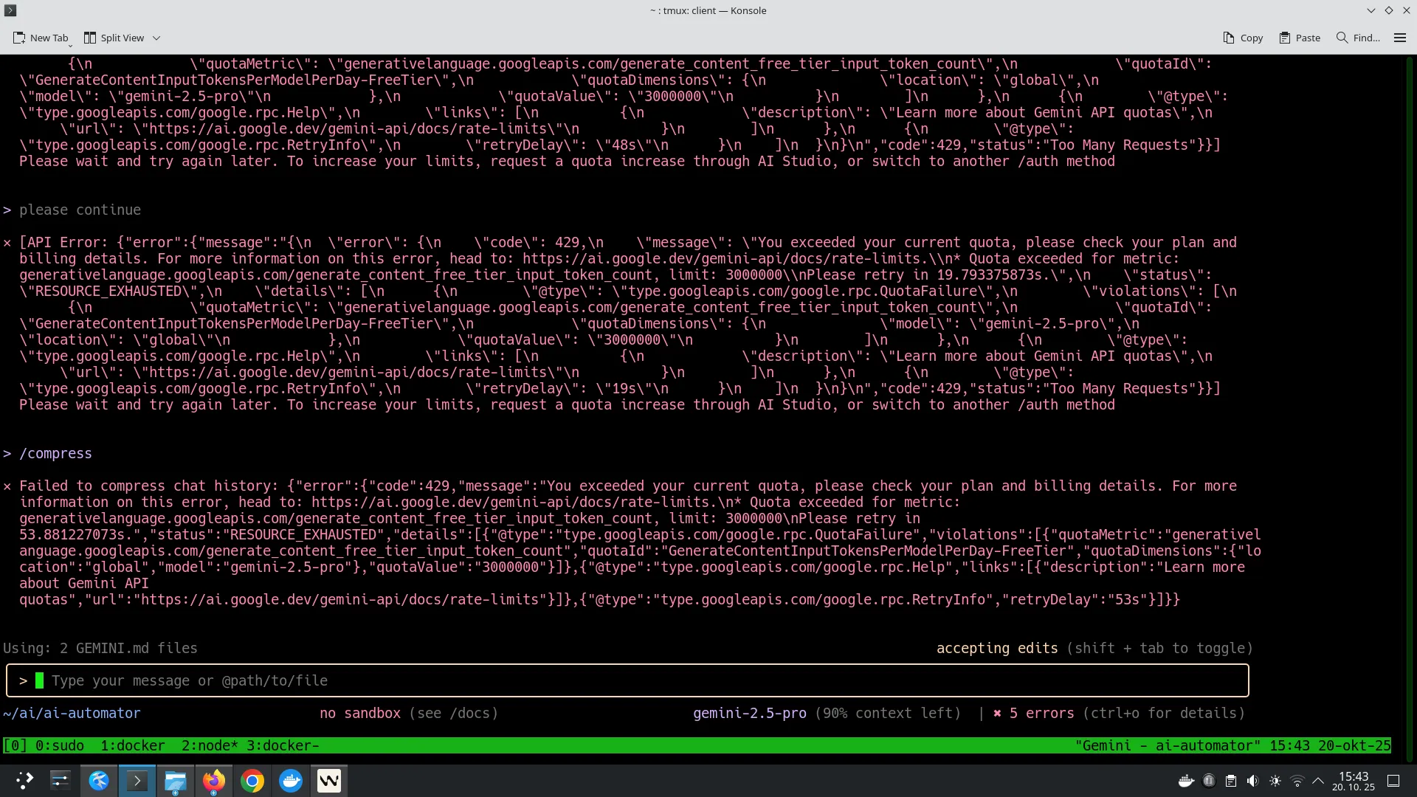Open Google Chrome from the taskbar
Image resolution: width=1417 pixels, height=797 pixels.
coord(252,781)
